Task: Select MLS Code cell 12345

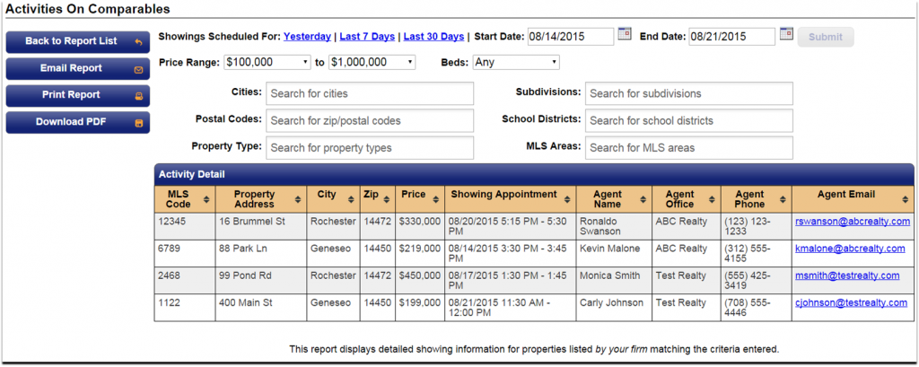Action: 185,226
